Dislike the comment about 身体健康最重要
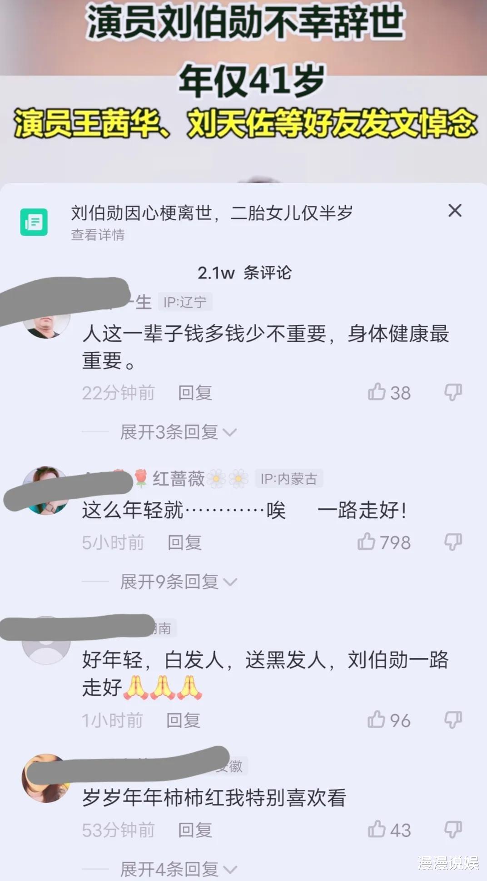The height and width of the screenshot is (881, 487). click(453, 392)
